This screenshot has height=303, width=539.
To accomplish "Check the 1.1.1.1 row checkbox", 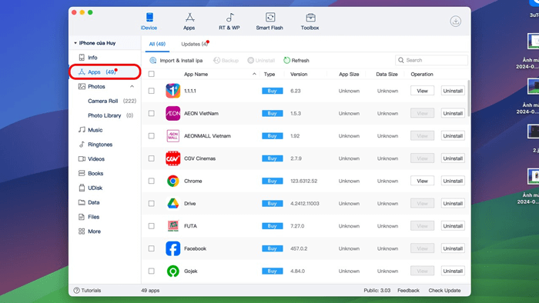I will pos(151,91).
